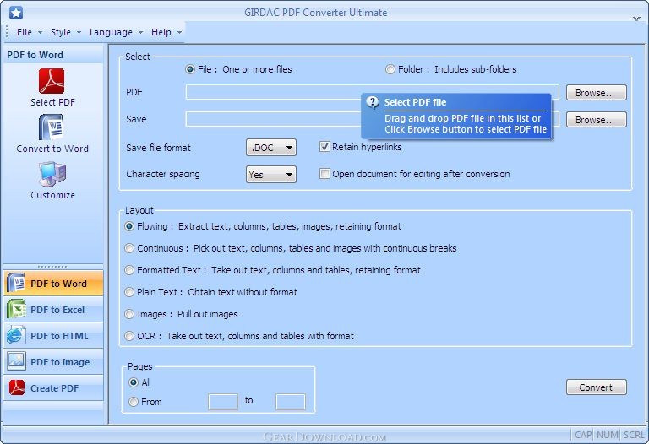Click the PDF to HTML globe icon
This screenshot has height=444, width=649.
click(16, 336)
